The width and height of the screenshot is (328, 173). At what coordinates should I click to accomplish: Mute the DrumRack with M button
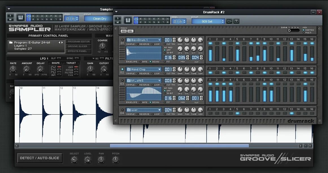[118, 22]
